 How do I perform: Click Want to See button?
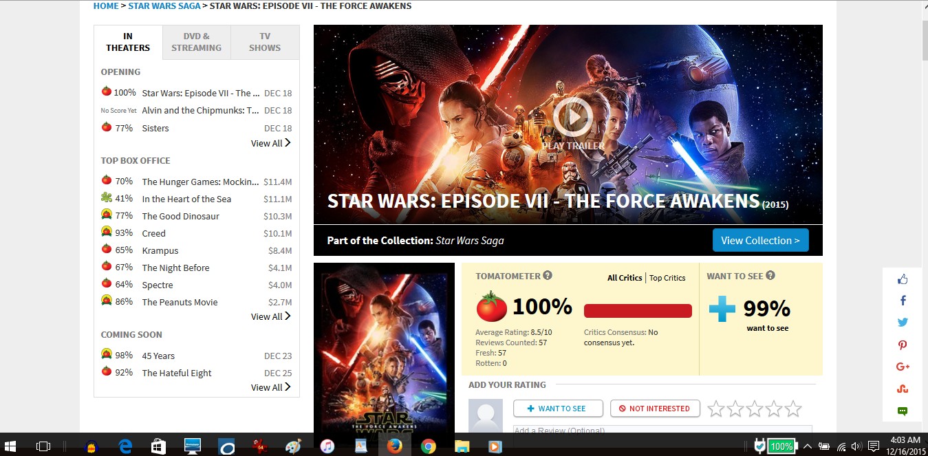558,409
